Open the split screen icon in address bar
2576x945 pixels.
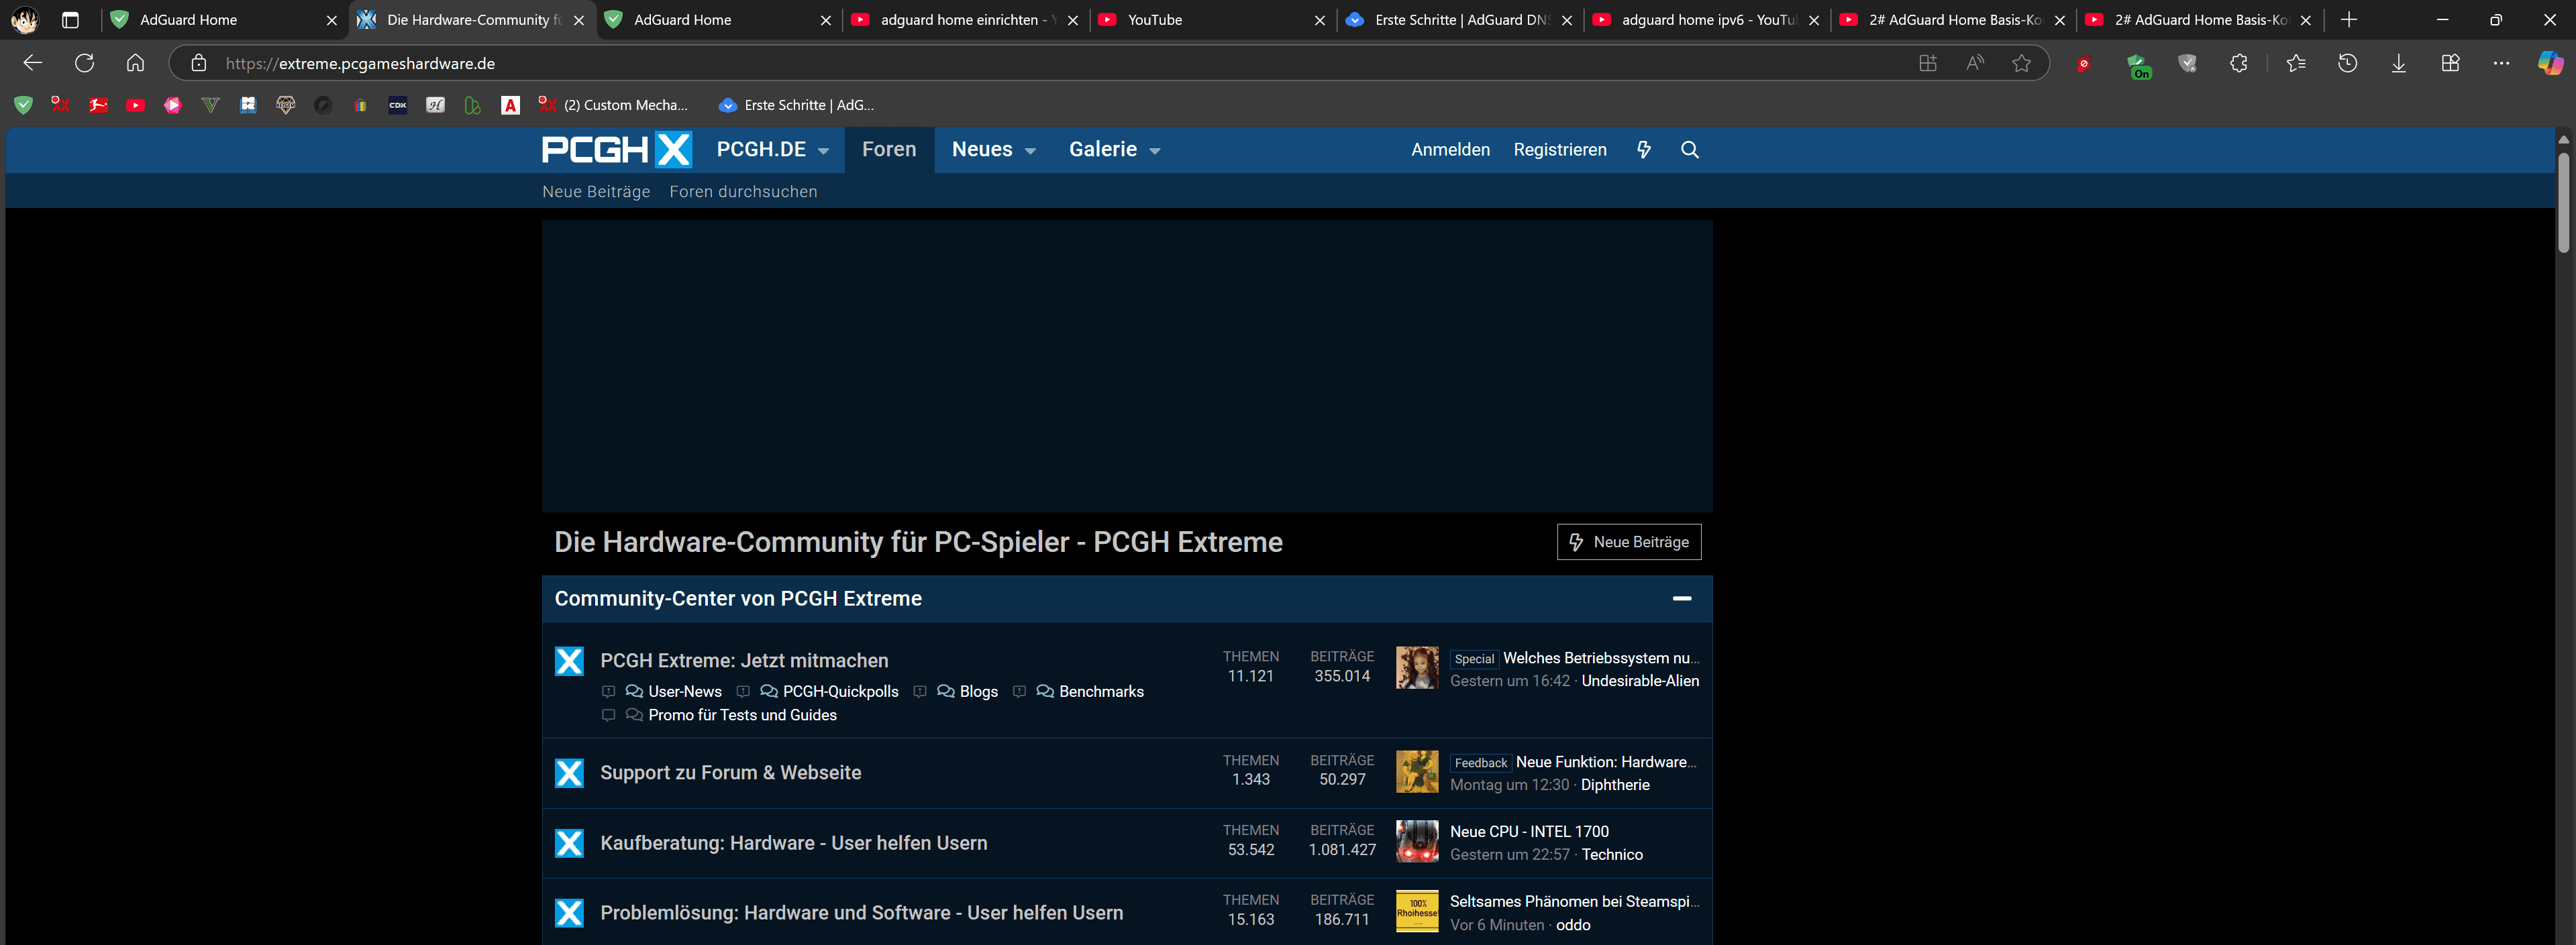pyautogui.click(x=1928, y=63)
